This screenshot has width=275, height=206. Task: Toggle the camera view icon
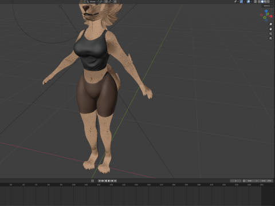point(270,34)
